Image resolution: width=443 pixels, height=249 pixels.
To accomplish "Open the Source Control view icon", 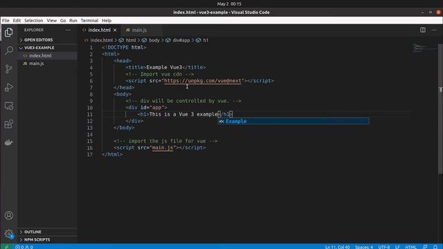I will 9,69.
